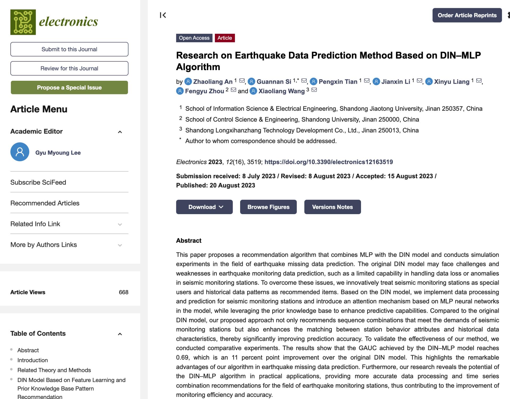Expand the Related Info Link section
510x399 pixels.
tap(120, 224)
